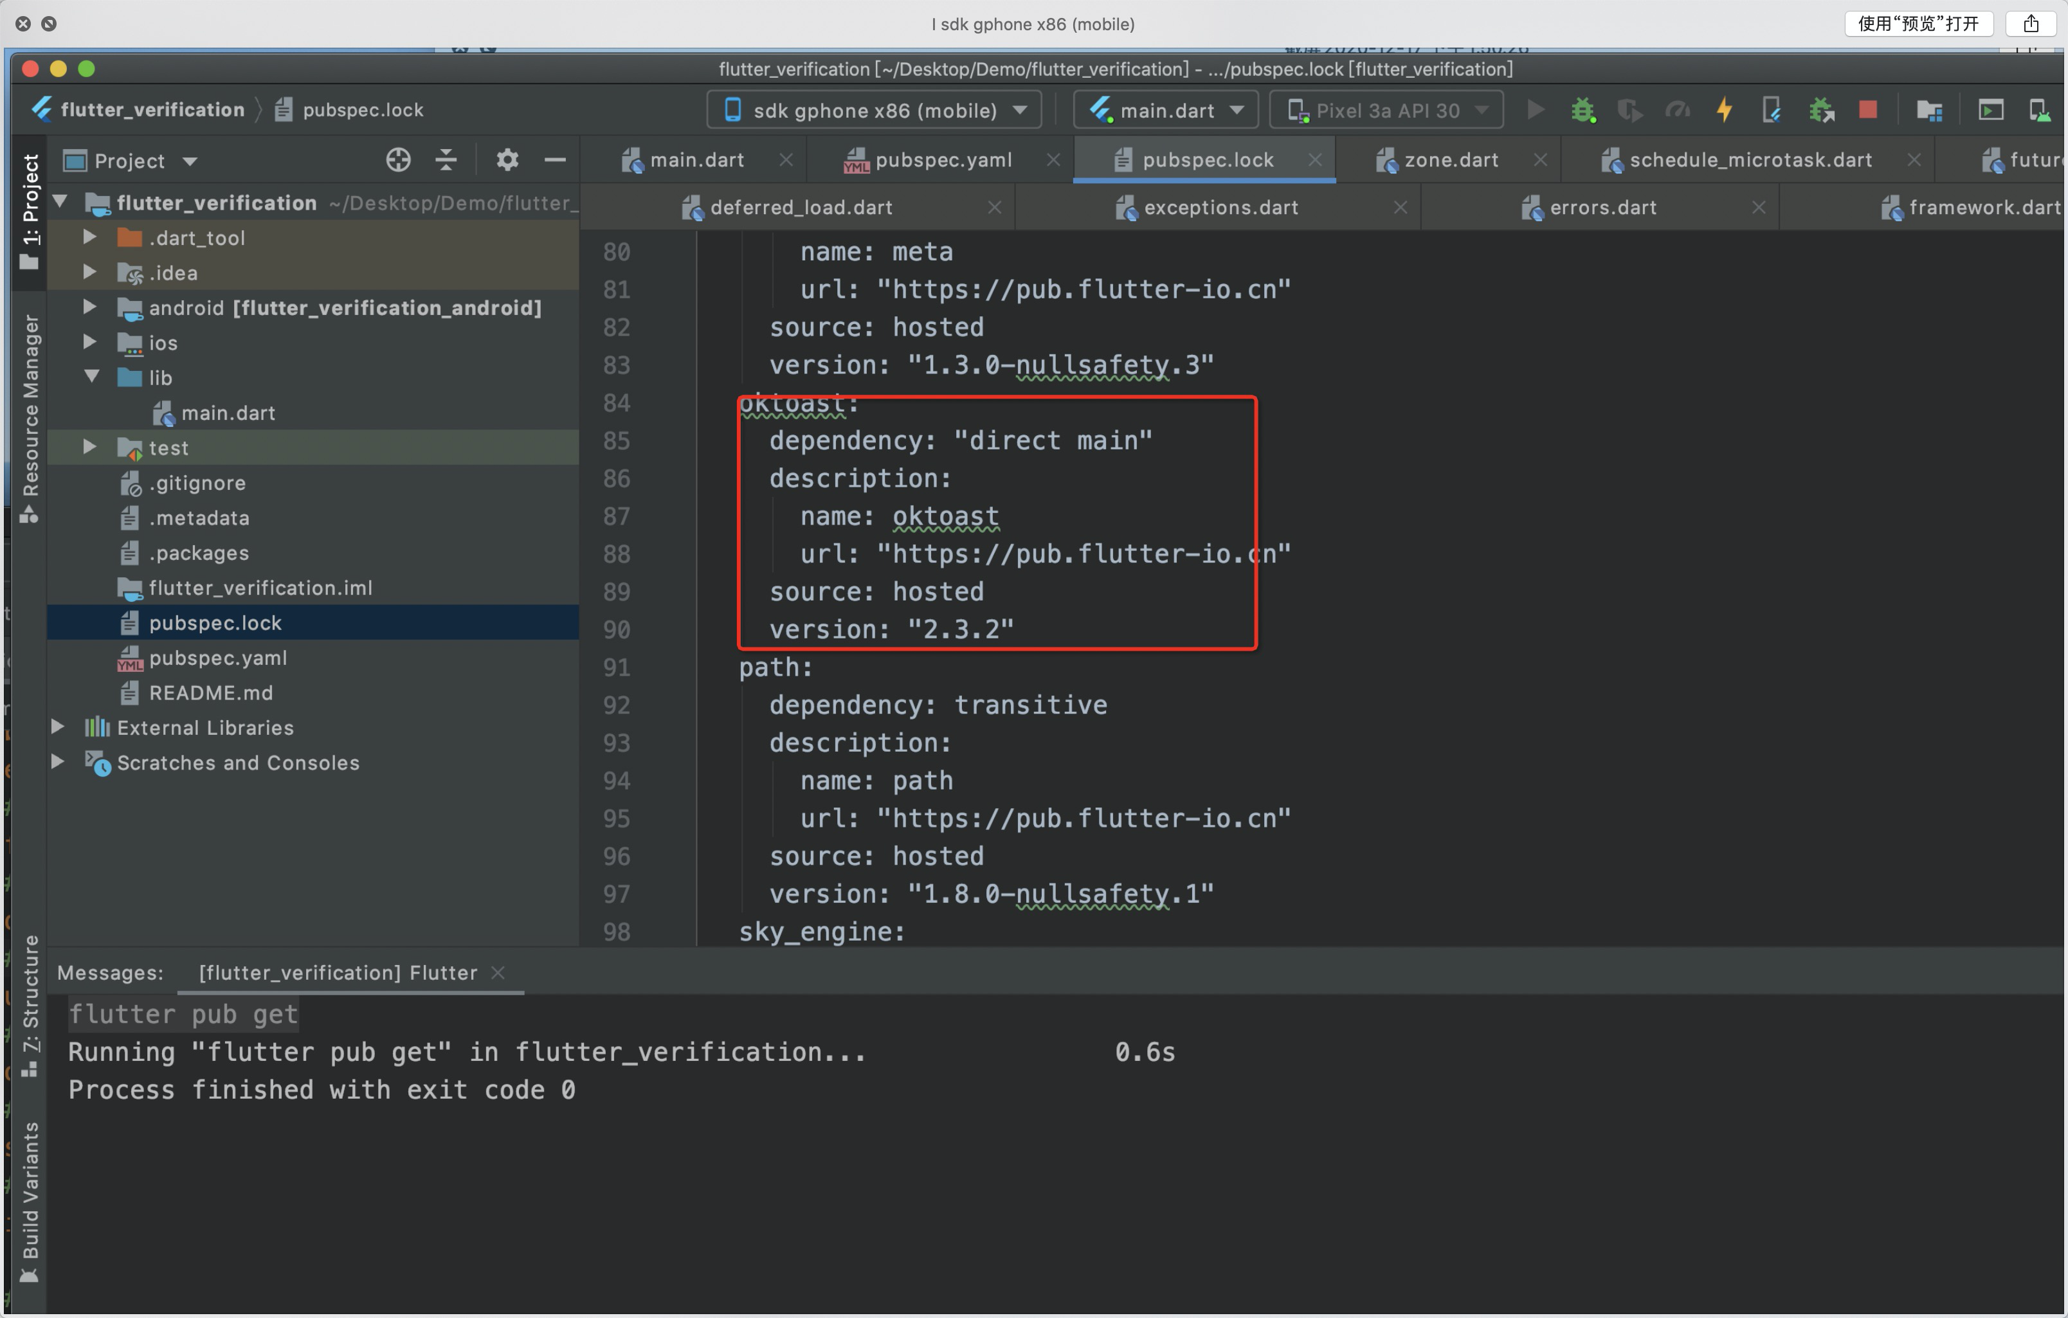This screenshot has width=2068, height=1318.
Task: Click the Attach Debugger to Android Process icon
Action: (x=1820, y=111)
